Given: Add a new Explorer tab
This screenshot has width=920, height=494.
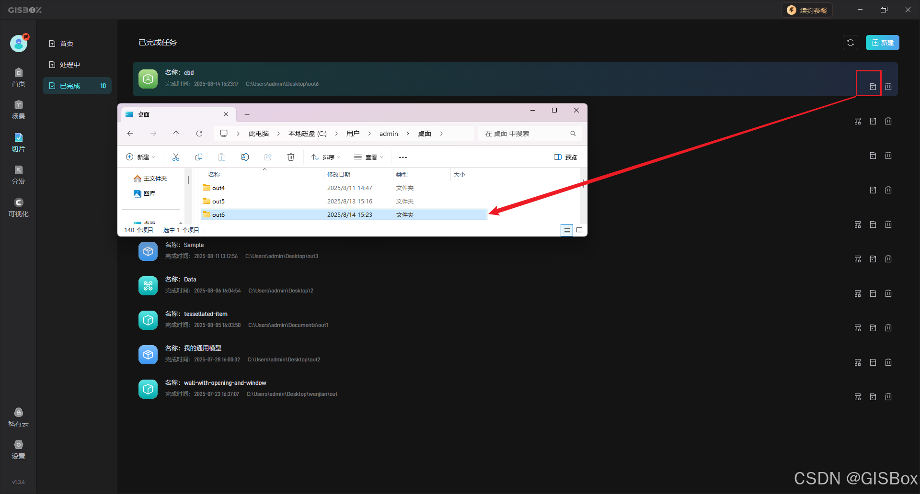Looking at the screenshot, I should pos(247,114).
